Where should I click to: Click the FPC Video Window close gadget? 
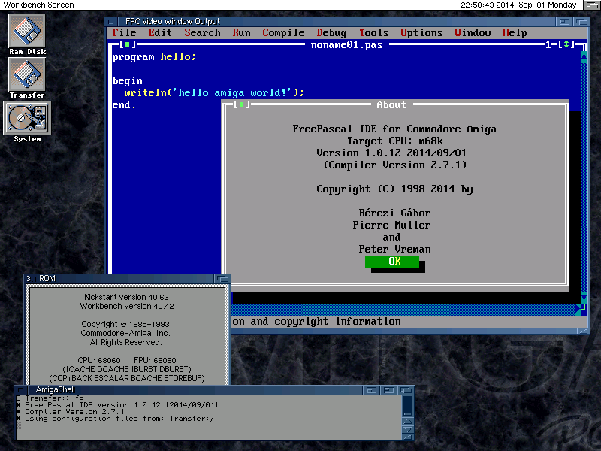pos(110,22)
